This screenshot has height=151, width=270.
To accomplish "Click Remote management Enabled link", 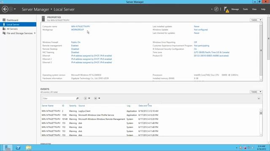I will click(x=75, y=46).
